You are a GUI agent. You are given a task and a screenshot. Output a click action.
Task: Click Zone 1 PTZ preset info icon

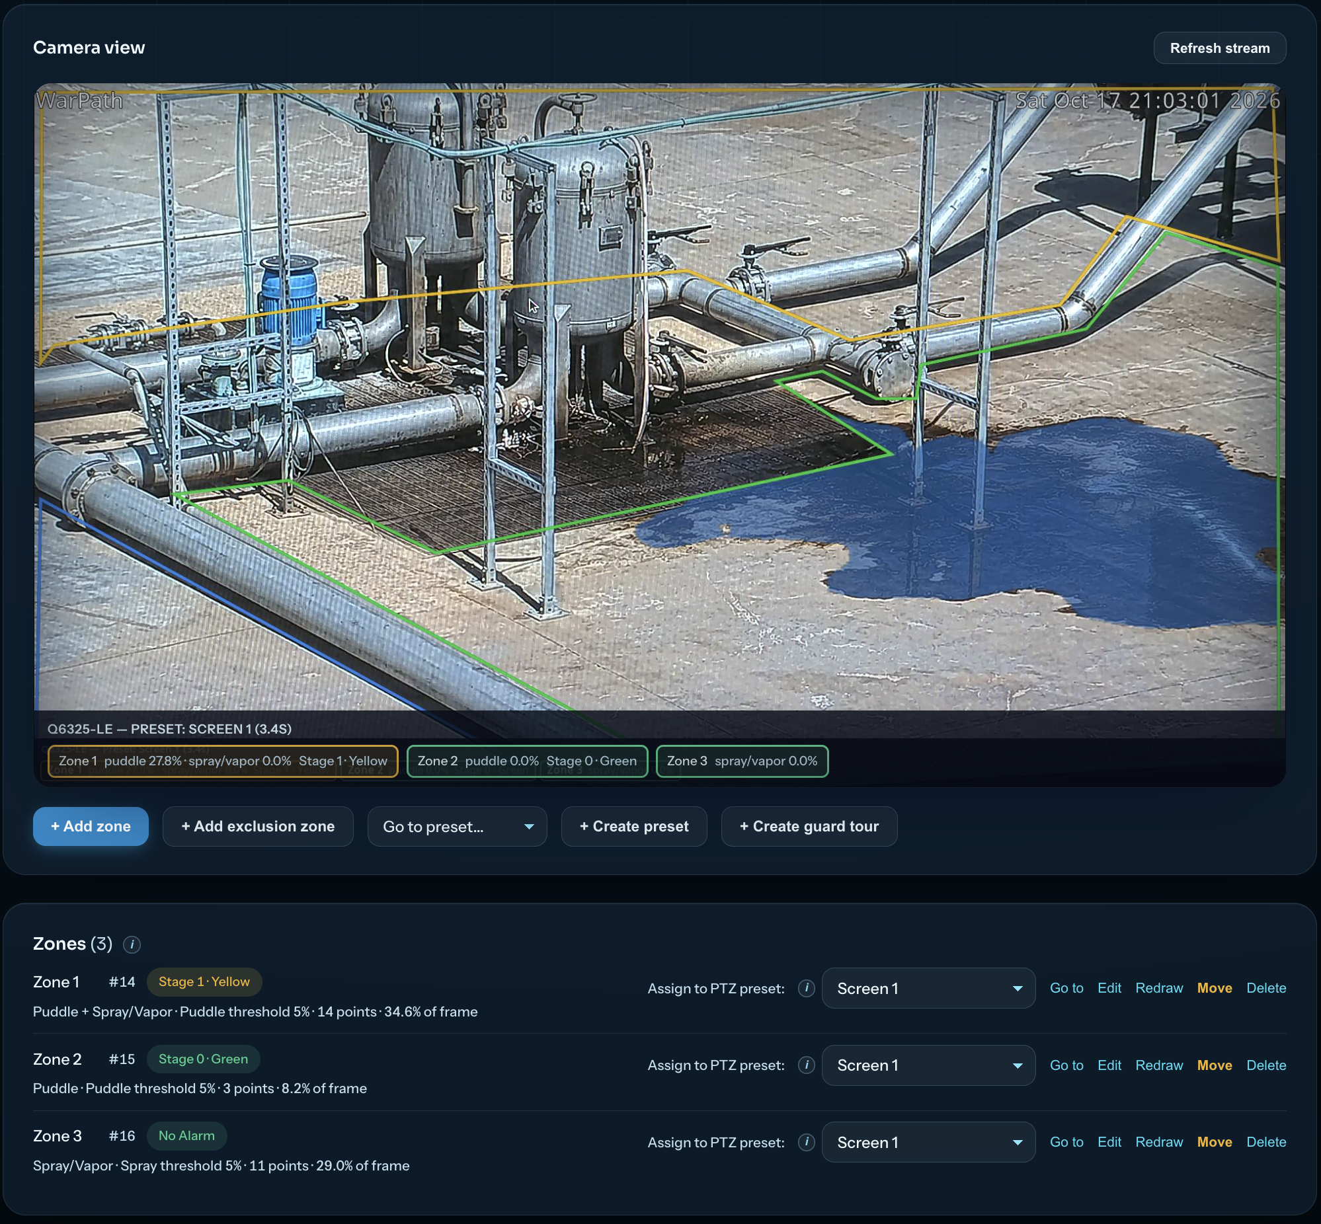(806, 988)
